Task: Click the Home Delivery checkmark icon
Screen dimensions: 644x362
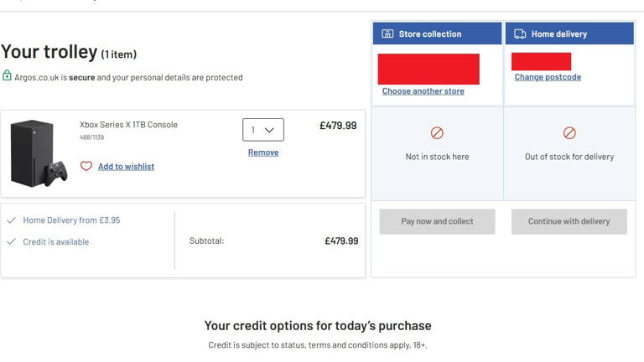Action: pos(11,220)
